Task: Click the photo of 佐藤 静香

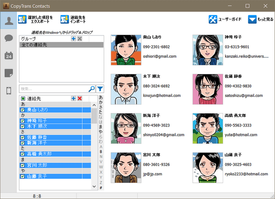Action: [x=208, y=89]
